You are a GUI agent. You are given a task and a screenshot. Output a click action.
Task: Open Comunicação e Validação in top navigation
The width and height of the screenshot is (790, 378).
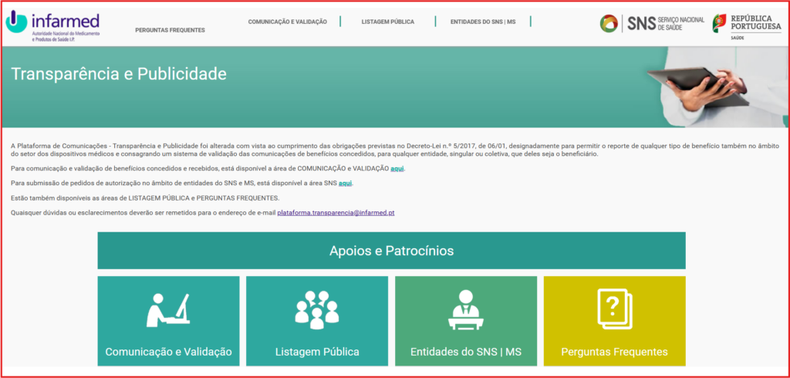288,22
